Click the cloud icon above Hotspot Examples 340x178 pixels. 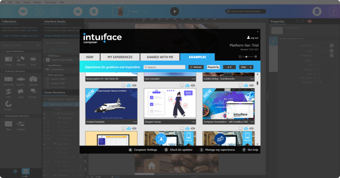pyautogui.click(x=129, y=85)
